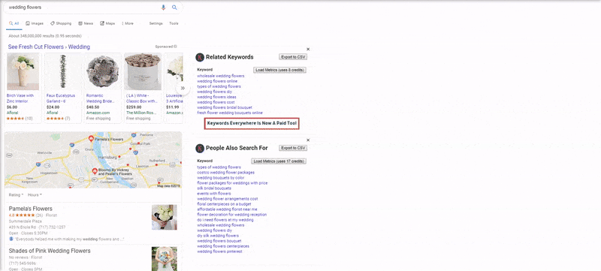Click 'silk bridal bouquets' keyword
This screenshot has height=271, width=601.
(x=214, y=188)
